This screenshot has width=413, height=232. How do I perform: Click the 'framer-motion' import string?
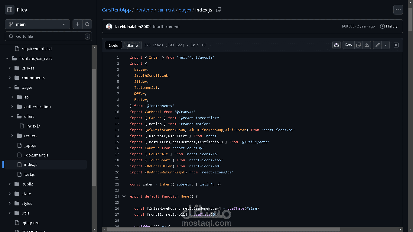point(194,124)
